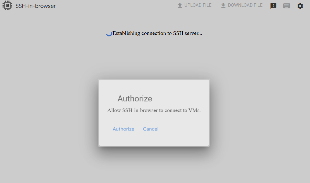Click dimmed backdrop left of the dialog
310x183 pixels.
49,113
